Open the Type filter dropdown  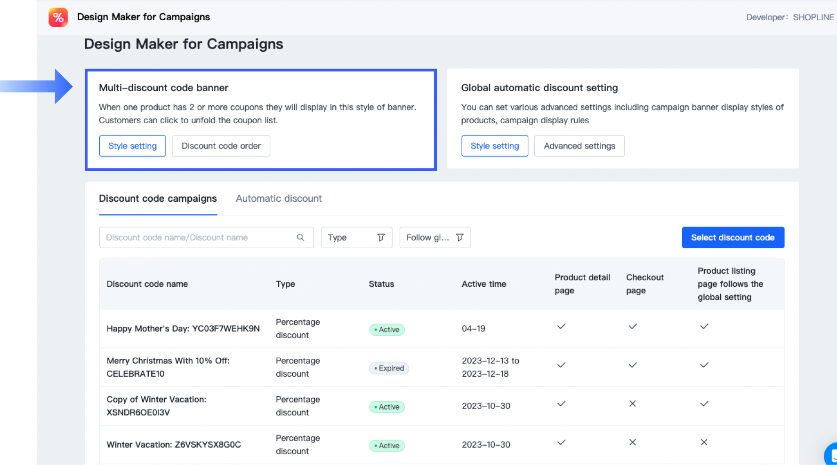356,237
